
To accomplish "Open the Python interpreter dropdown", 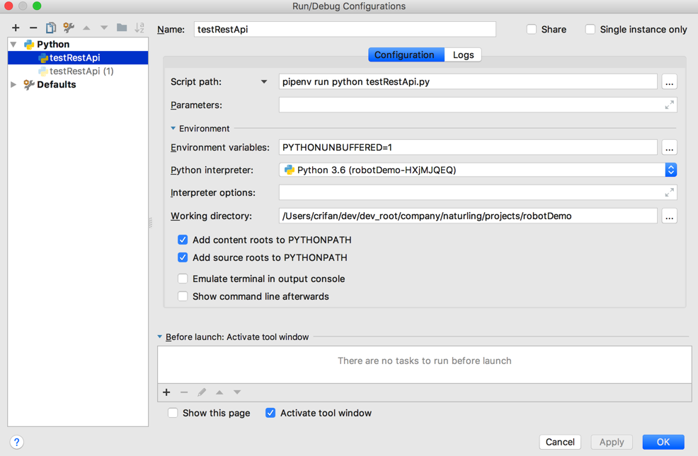I will 670,170.
